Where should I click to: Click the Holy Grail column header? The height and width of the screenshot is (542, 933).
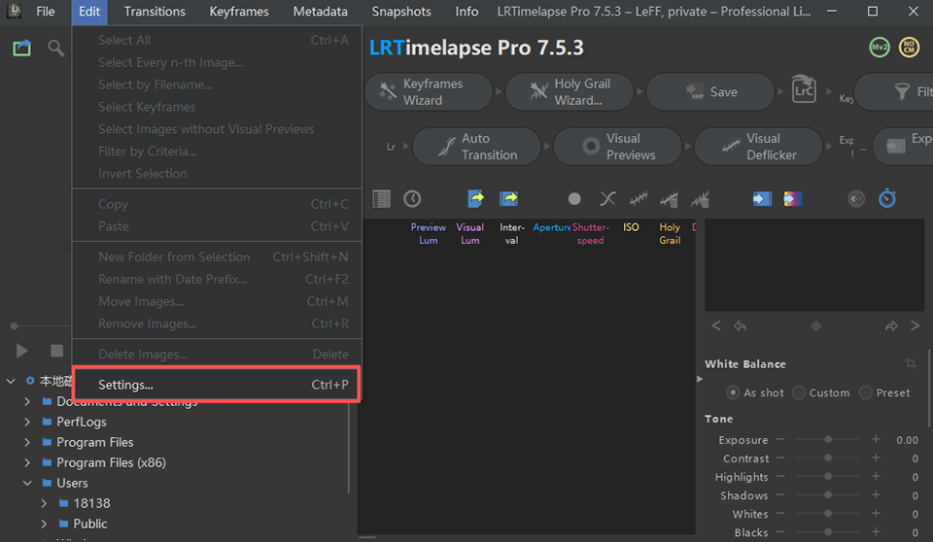[x=670, y=234]
